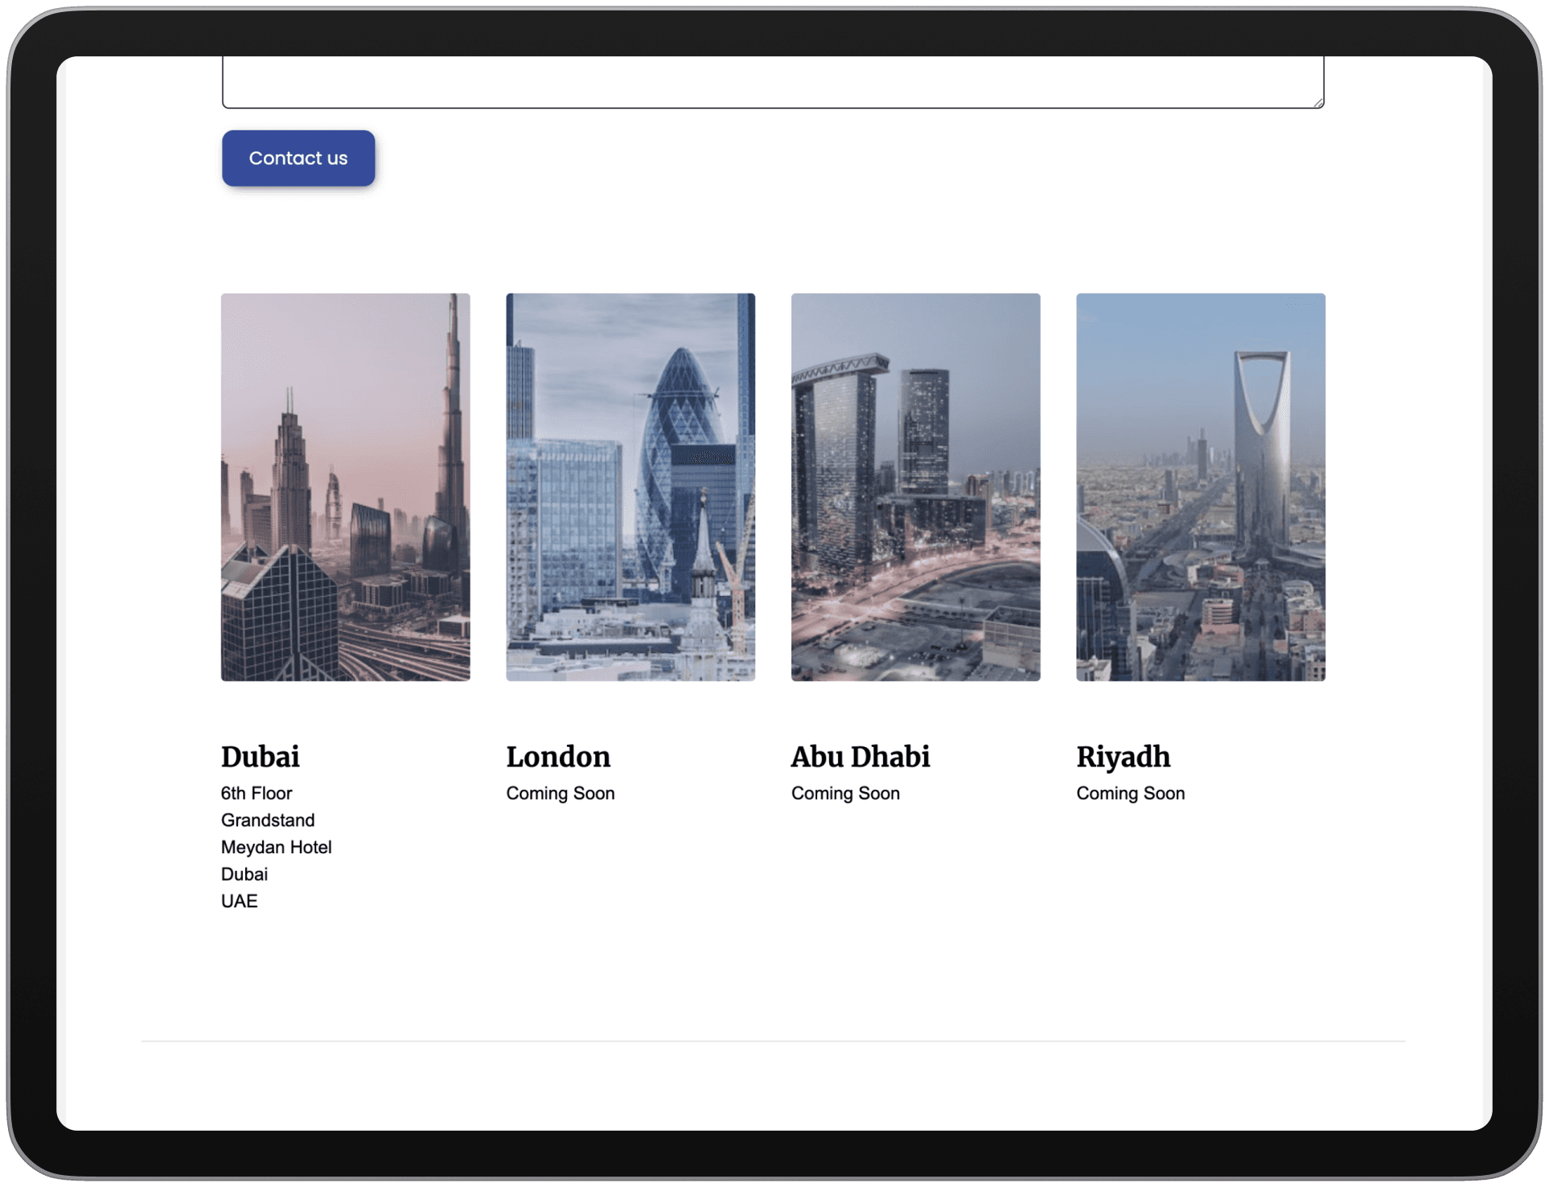Click Coming Soon text under London
1549x1187 pixels.
(x=560, y=794)
